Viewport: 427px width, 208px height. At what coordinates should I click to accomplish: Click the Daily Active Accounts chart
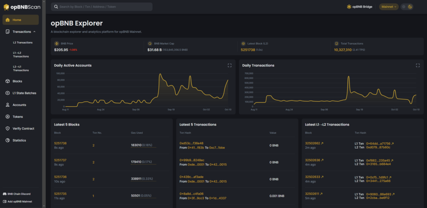coord(146,90)
